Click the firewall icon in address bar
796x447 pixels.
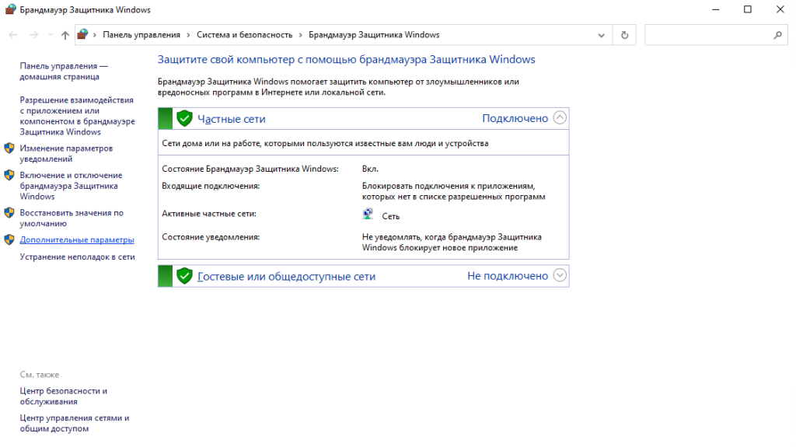(82, 34)
